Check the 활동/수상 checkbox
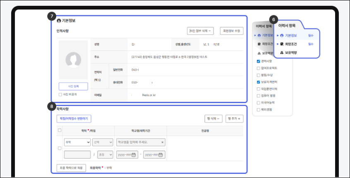Image resolution: width=350 pixels, height=178 pixels. [x=259, y=75]
